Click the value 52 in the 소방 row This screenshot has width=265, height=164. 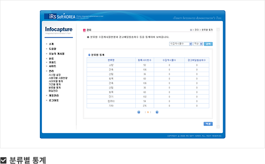click(145, 65)
